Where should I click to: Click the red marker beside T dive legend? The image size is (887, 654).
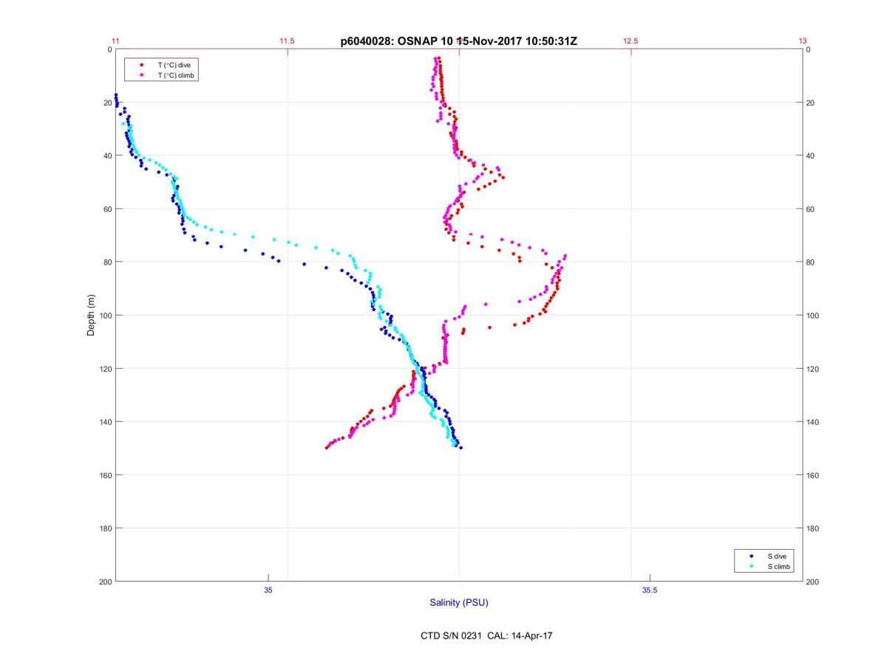140,65
